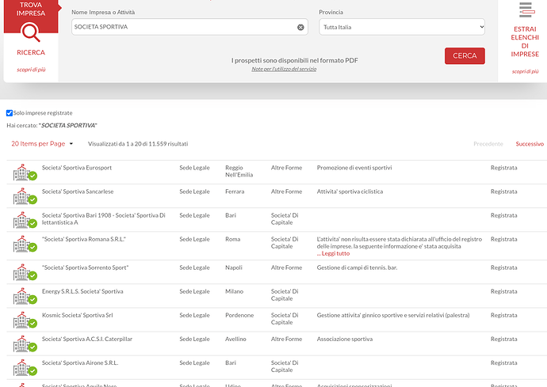Open Note per l'utilizzo del servizio link
The image size is (547, 387).
(x=284, y=69)
